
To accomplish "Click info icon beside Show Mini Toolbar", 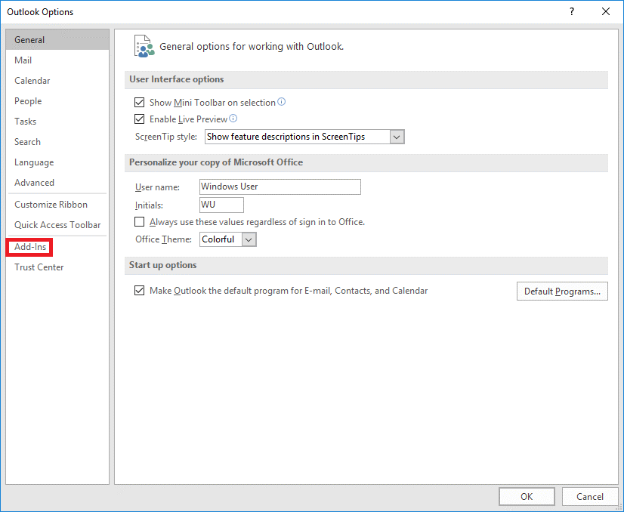I will 281,102.
